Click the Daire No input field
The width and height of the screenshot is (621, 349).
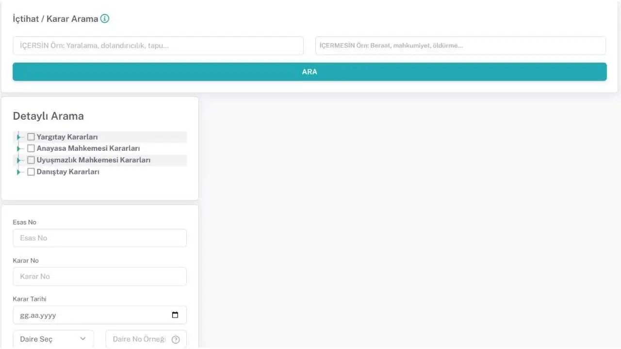(x=138, y=339)
